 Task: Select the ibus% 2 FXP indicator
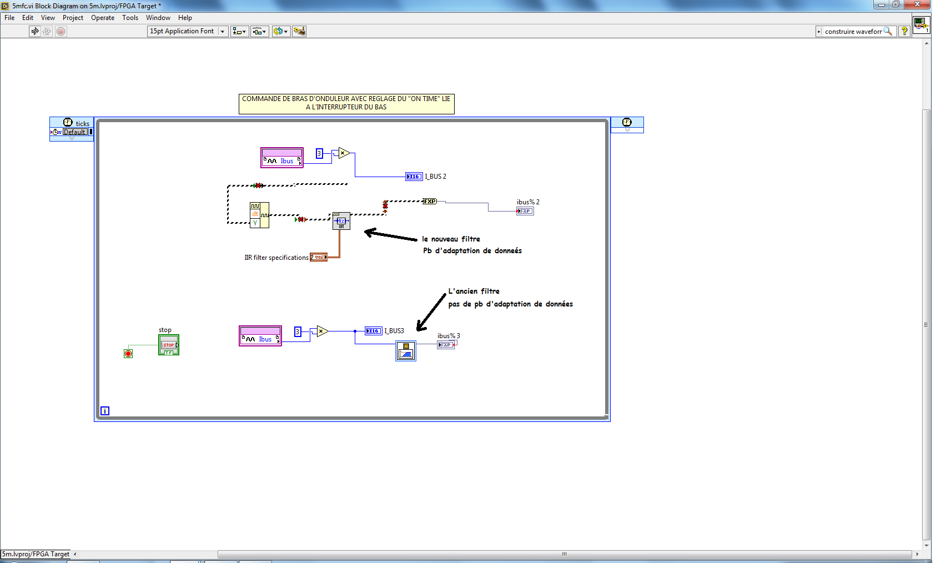[525, 211]
